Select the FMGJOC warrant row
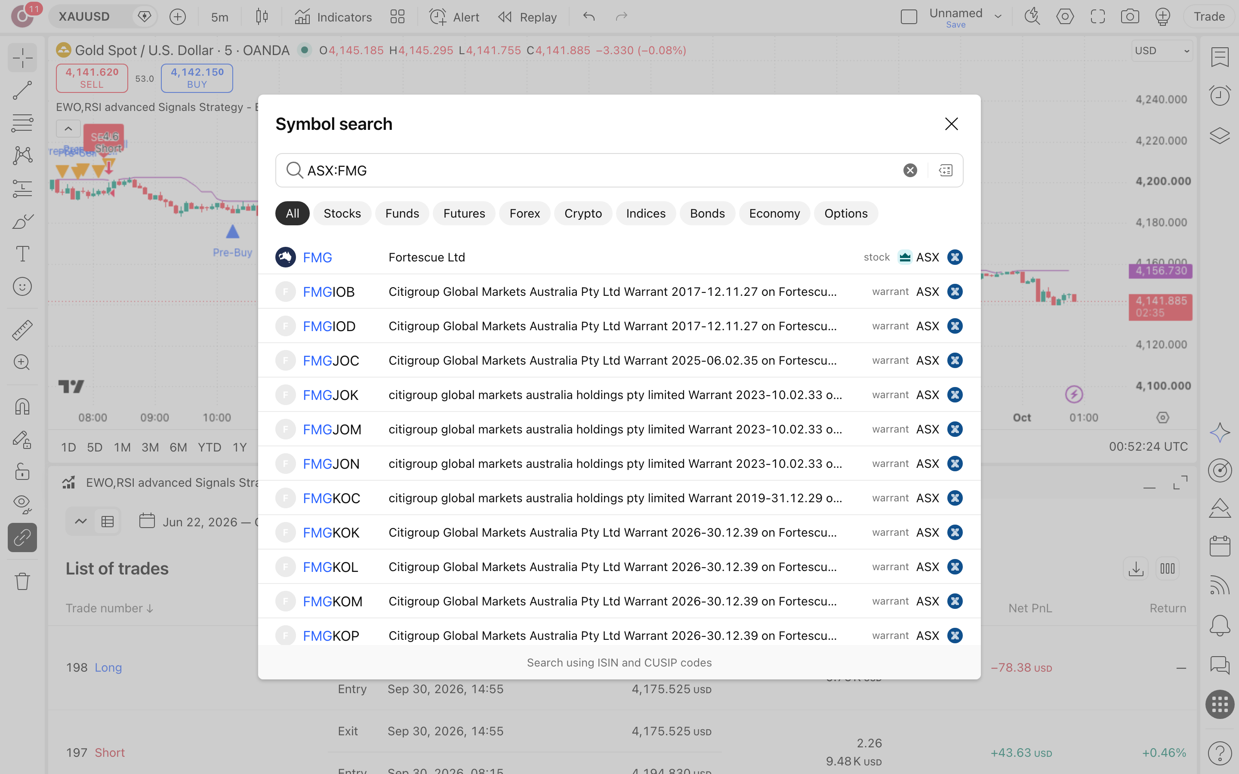Viewport: 1239px width, 774px height. pos(619,360)
